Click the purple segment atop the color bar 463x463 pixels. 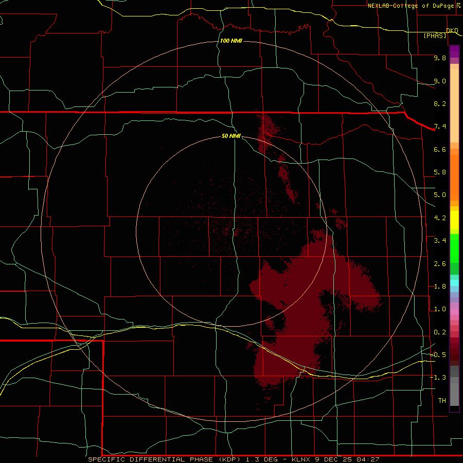pyautogui.click(x=454, y=51)
